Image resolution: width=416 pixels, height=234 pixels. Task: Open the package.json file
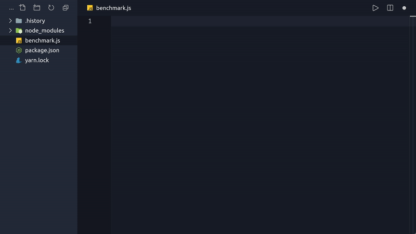point(38,50)
